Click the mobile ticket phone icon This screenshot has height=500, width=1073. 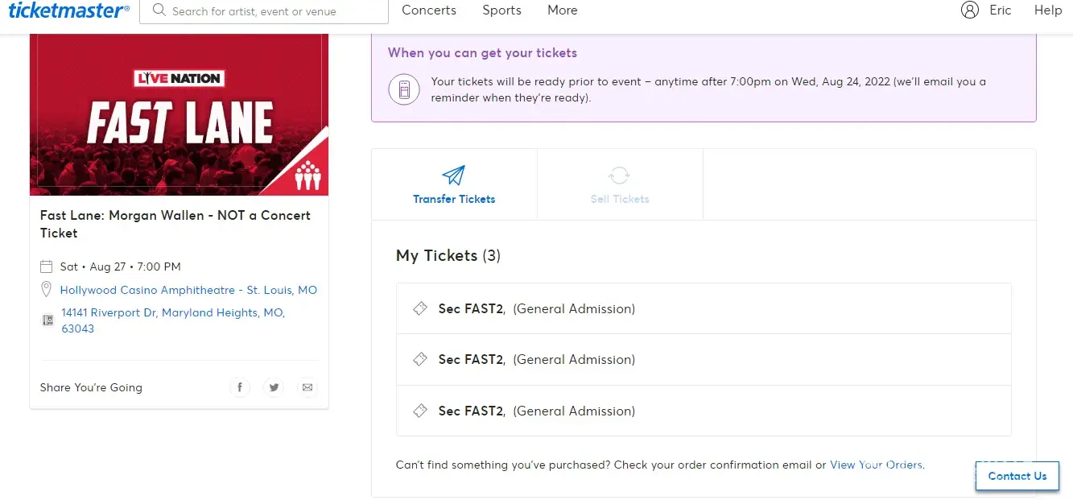pyautogui.click(x=404, y=89)
